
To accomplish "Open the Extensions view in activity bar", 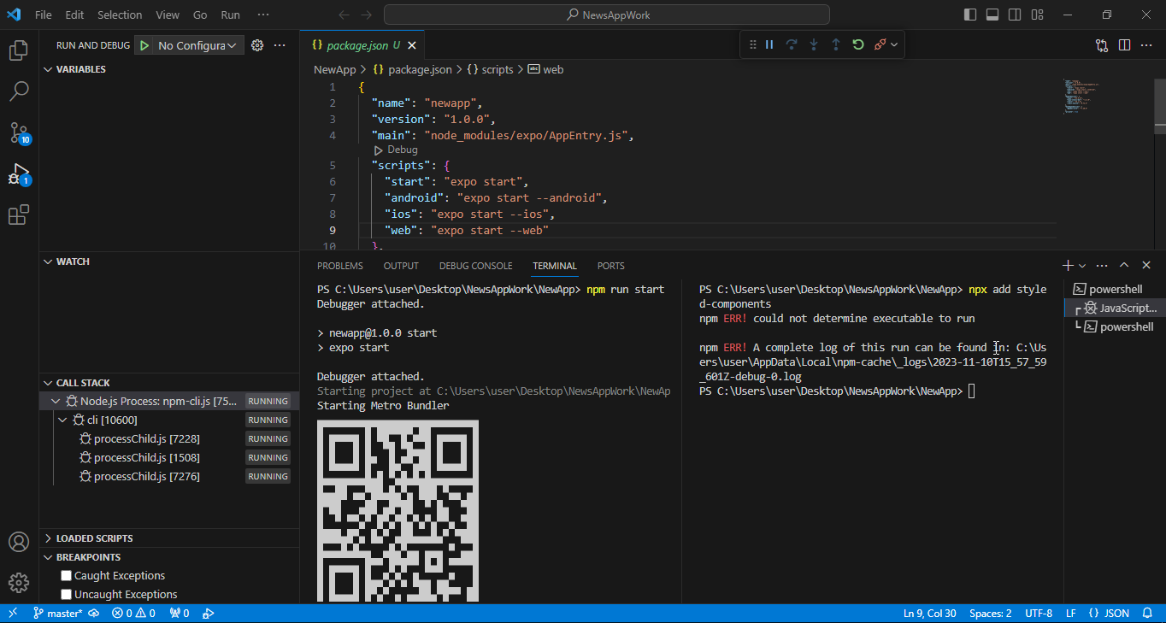I will [19, 215].
